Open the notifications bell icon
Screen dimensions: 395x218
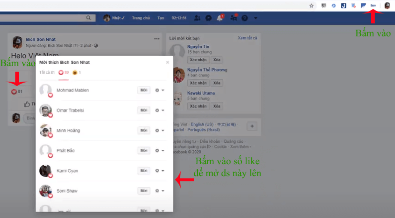point(220,18)
